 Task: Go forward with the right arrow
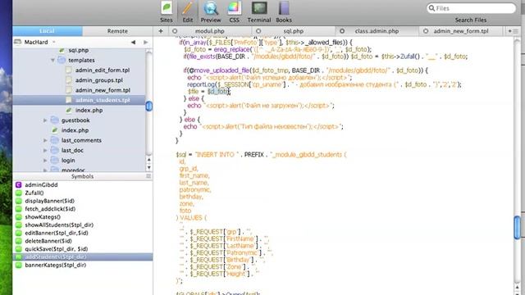click(x=146, y=42)
